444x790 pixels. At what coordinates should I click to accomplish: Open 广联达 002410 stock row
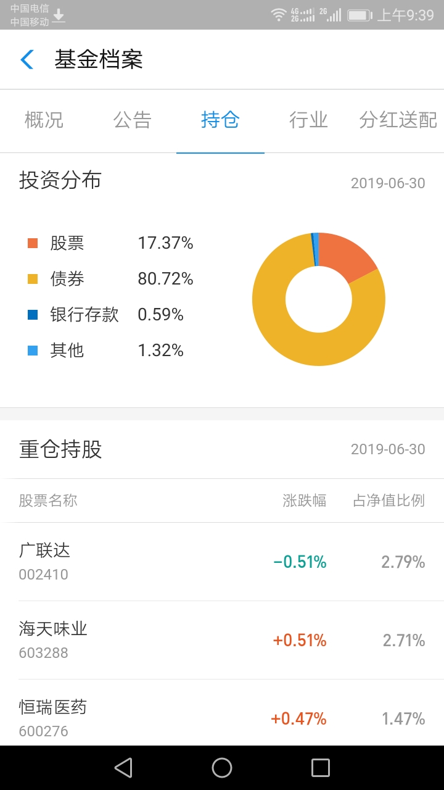(x=222, y=562)
